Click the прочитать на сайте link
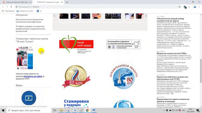Screen dimensions: 202x113 click(33, 76)
